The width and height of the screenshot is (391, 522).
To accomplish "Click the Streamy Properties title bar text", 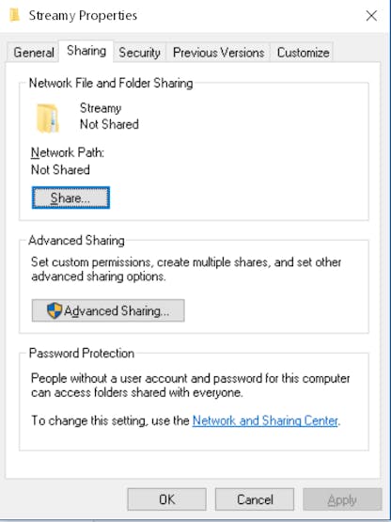I will [83, 15].
